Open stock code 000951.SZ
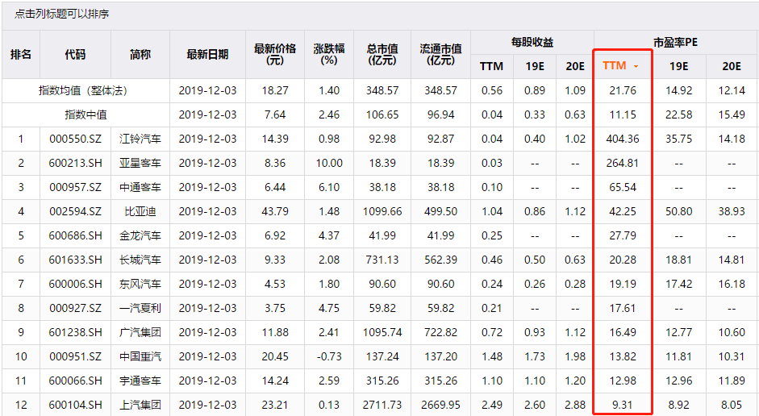The height and width of the screenshot is (416, 759). click(75, 356)
